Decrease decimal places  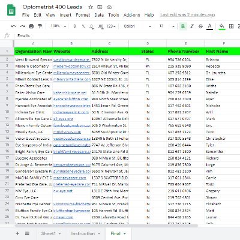(92, 26)
